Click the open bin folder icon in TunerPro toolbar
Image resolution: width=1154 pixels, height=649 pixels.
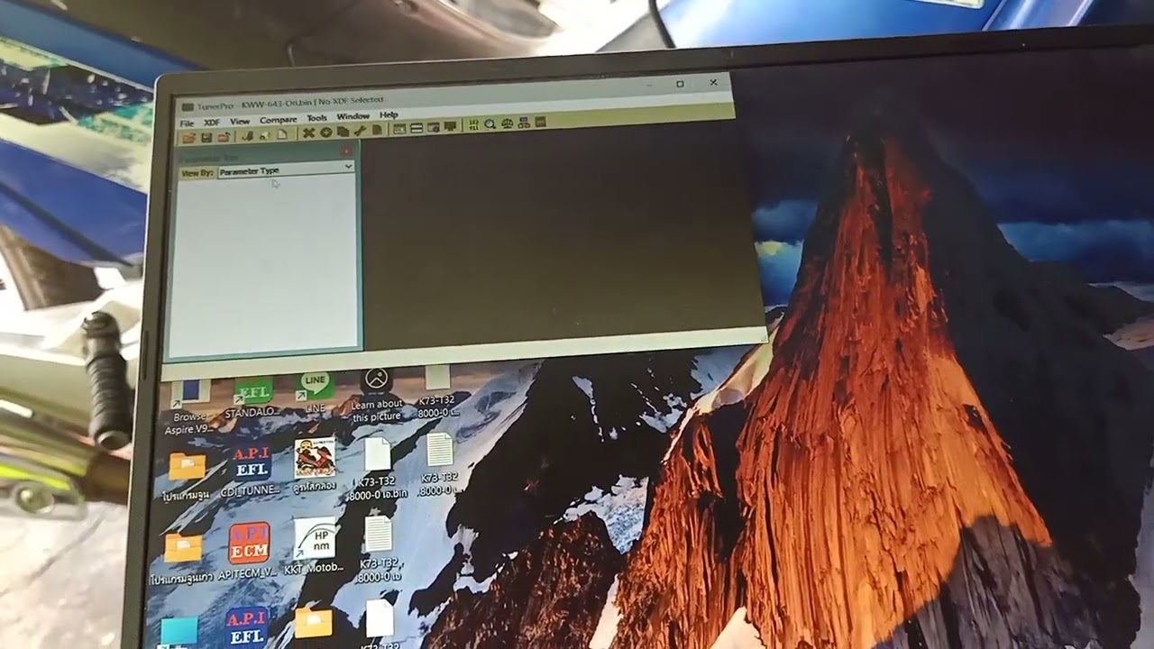click(x=188, y=137)
